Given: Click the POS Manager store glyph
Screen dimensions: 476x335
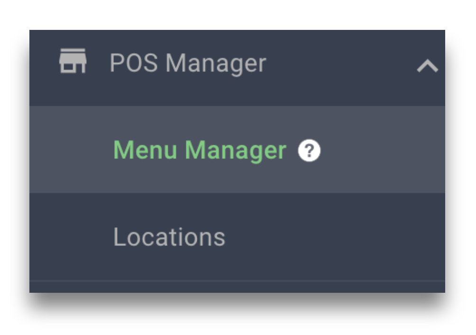Looking at the screenshot, I should click(x=73, y=61).
